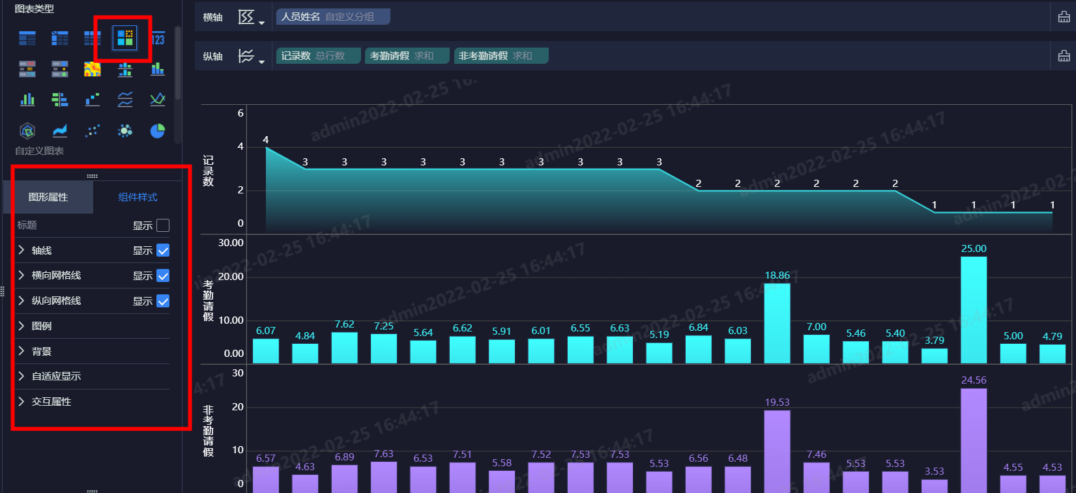Click the purple data label 7.63

coord(383,454)
